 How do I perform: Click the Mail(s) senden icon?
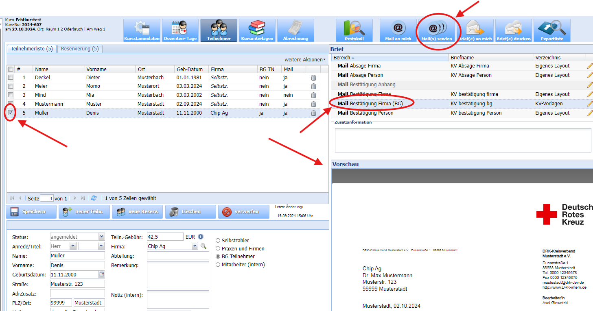pyautogui.click(x=436, y=30)
